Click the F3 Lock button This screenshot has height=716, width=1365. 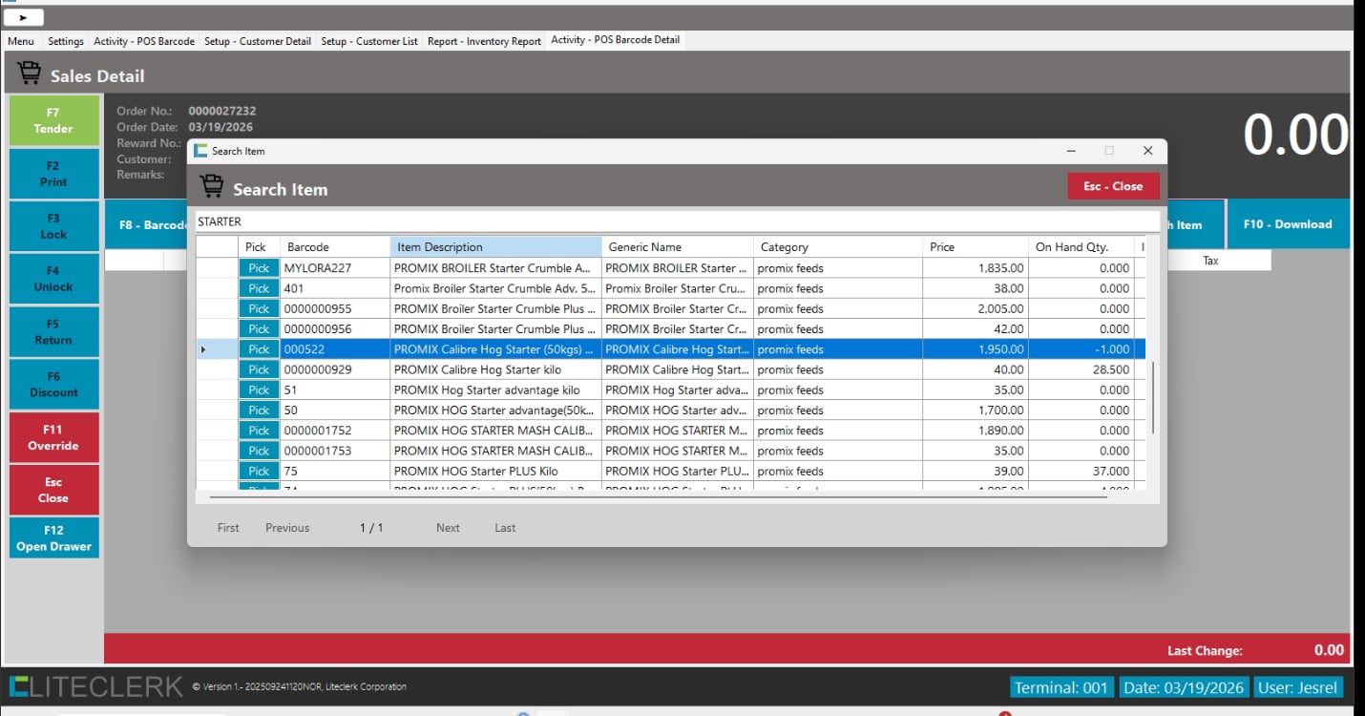coord(53,226)
